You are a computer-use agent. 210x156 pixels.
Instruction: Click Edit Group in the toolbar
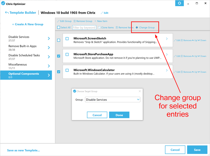(64, 21)
